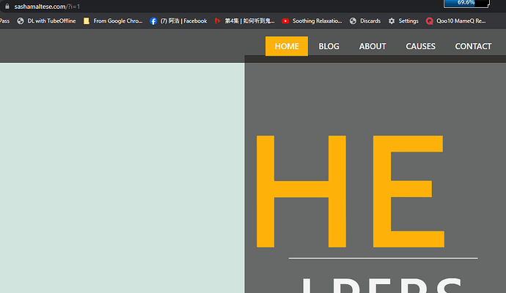Click the 69.6% indicator at top right
506x293 pixels.
click(x=466, y=4)
